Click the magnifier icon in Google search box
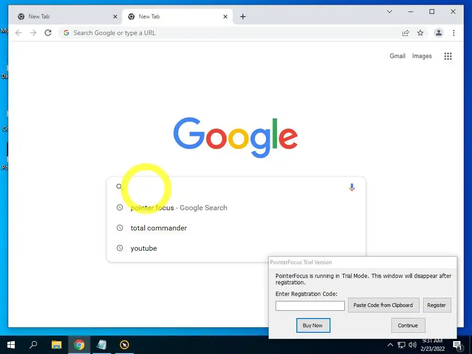Image resolution: width=472 pixels, height=354 pixels. (x=119, y=187)
